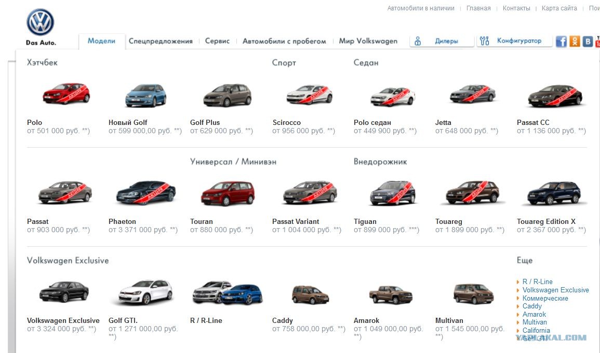Viewport: 600px width, 353px height.
Task: Click the Volkswagen logo
Action: [x=40, y=22]
